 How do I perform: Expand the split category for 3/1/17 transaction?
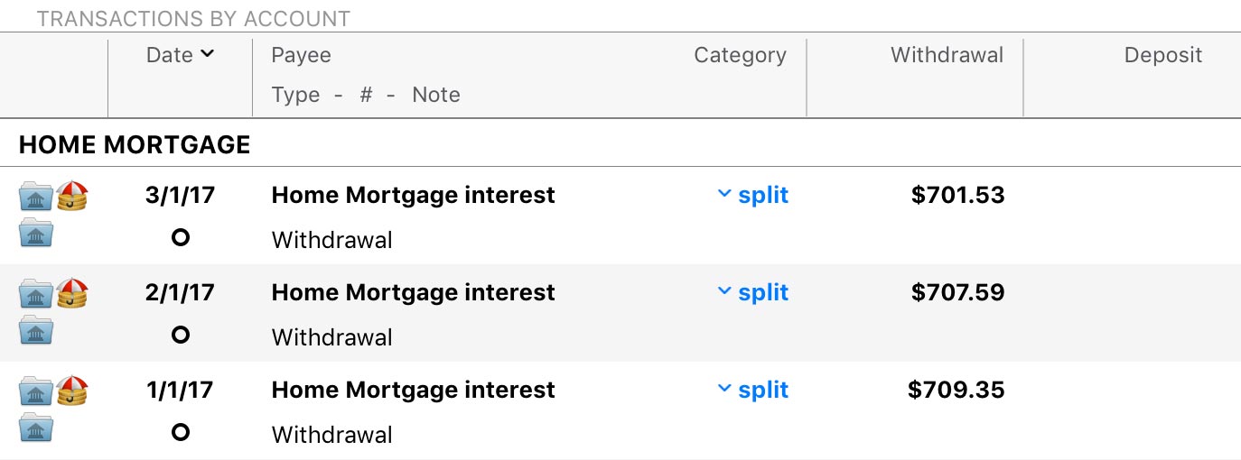pyautogui.click(x=752, y=195)
